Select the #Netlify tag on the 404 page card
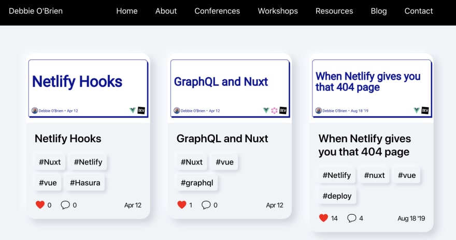This screenshot has height=240, width=456. (337, 175)
